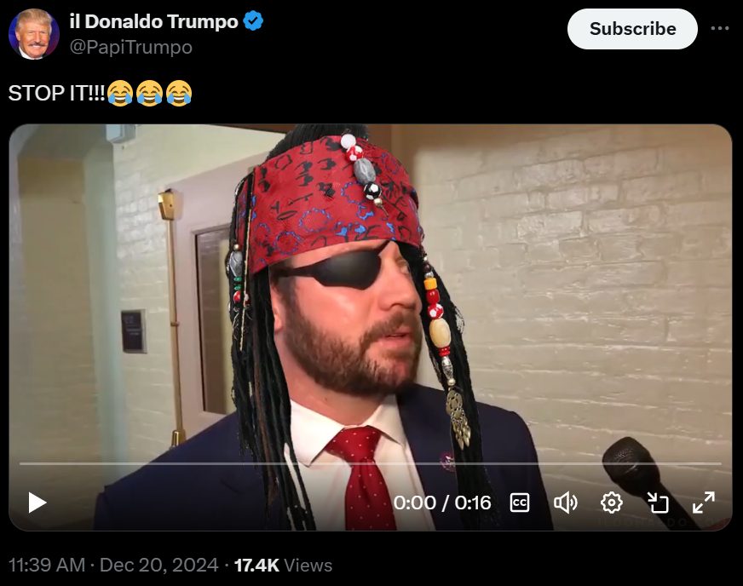Click the video frame center
The height and width of the screenshot is (586, 743).
(x=371, y=327)
